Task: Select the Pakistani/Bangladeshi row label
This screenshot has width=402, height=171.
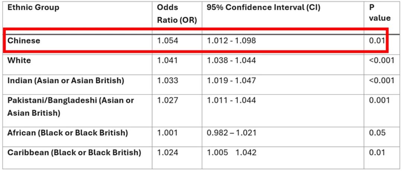Action: pyautogui.click(x=70, y=106)
